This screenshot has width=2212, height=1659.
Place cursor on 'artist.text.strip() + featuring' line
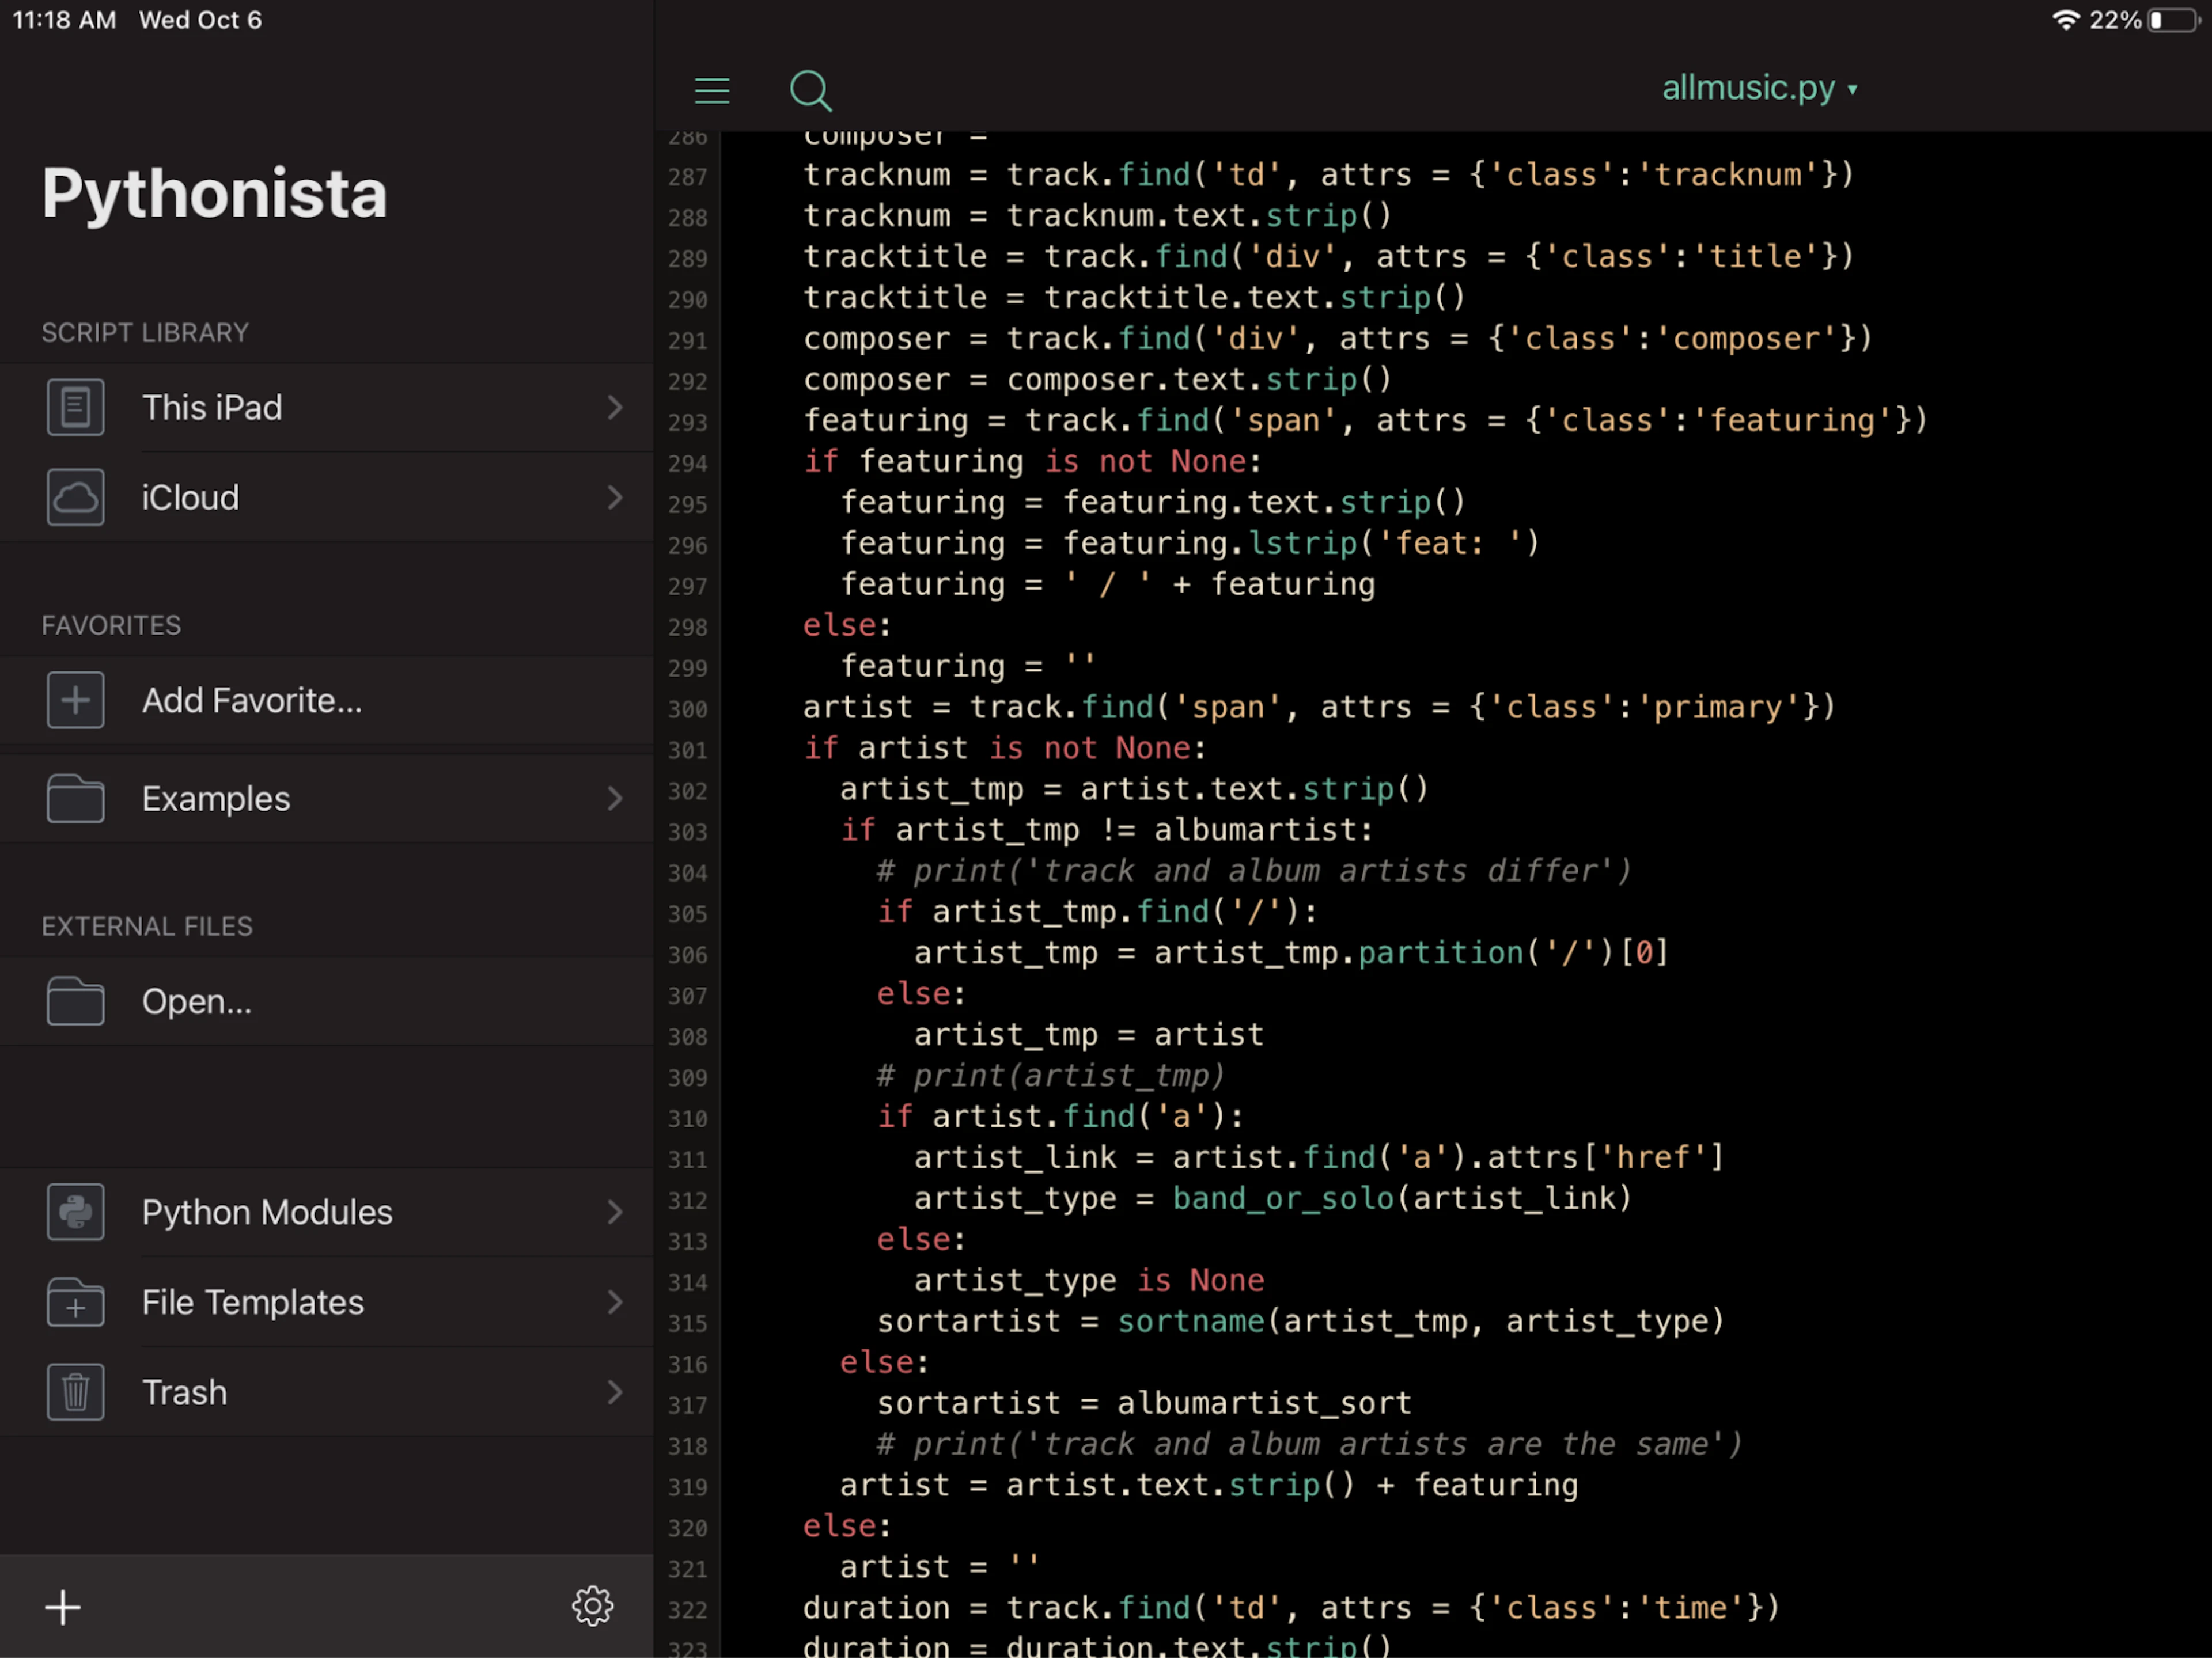tap(1209, 1485)
